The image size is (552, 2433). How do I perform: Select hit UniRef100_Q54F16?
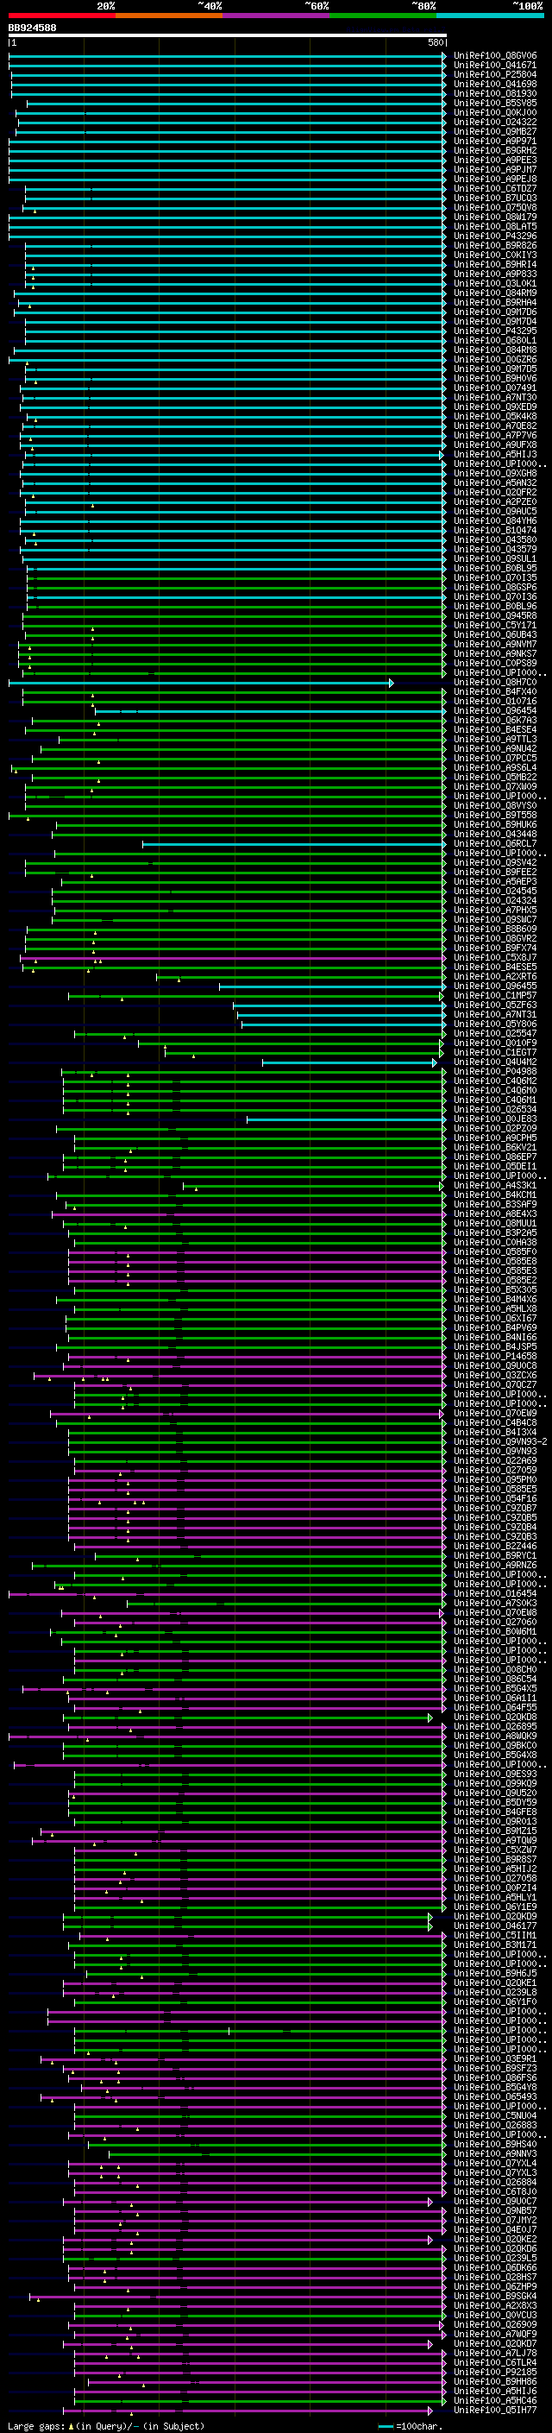494,1498
